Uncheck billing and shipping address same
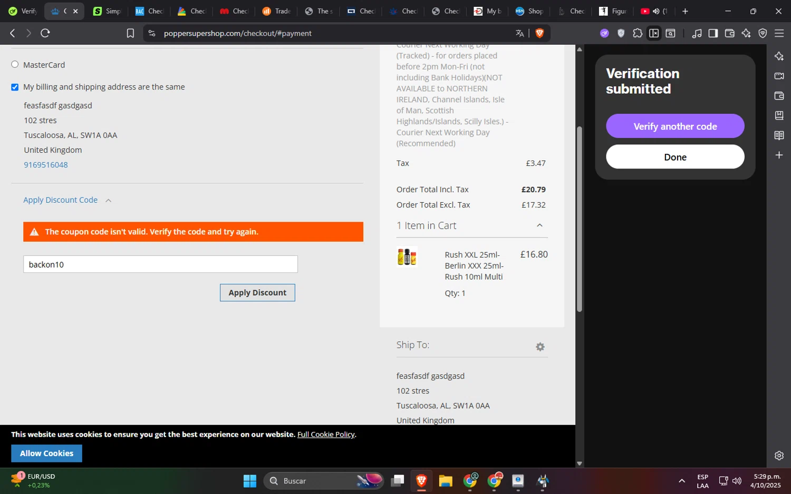The image size is (791, 494). point(15,87)
